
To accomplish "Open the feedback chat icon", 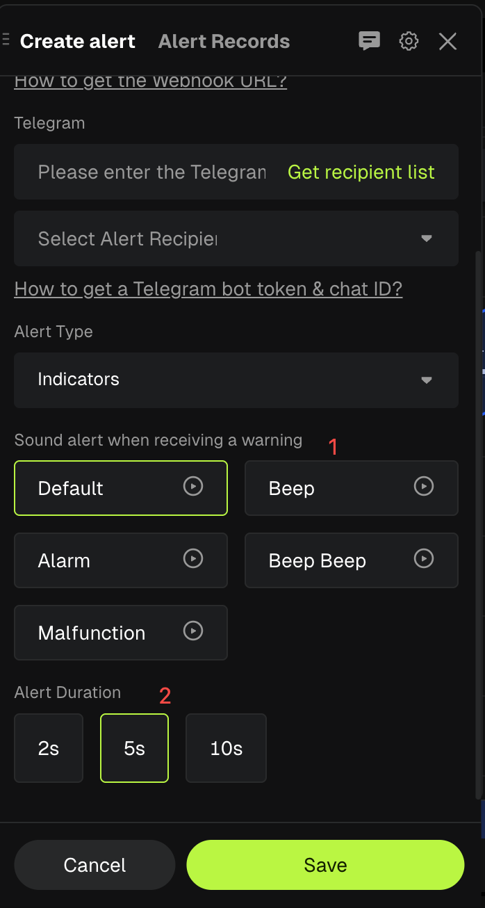I will point(369,41).
